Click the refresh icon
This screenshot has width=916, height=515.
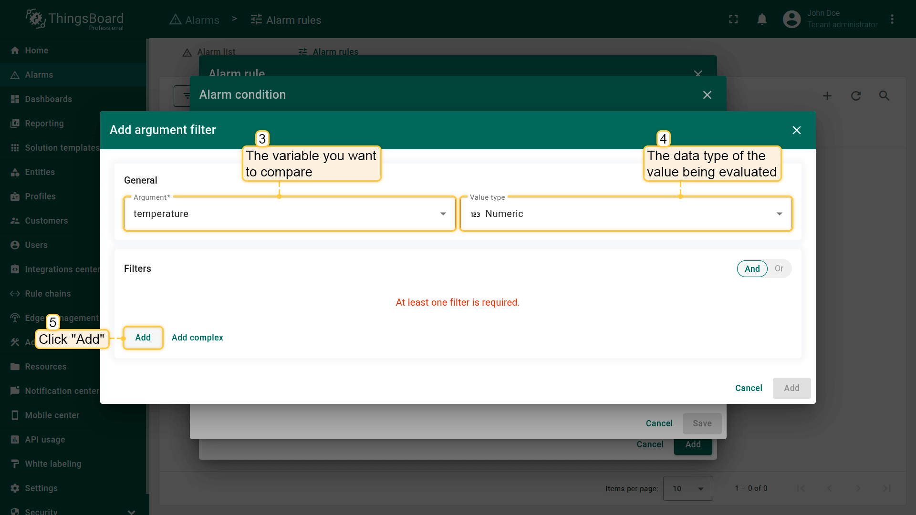tap(856, 96)
